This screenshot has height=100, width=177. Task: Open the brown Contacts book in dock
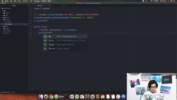coord(98,97)
